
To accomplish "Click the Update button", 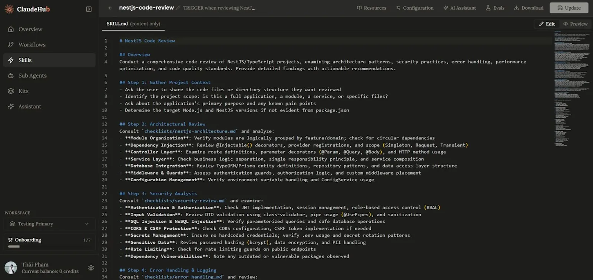I will coord(569,8).
